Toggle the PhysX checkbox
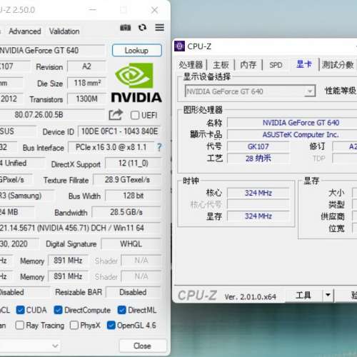The image size is (357, 357). click(74, 325)
